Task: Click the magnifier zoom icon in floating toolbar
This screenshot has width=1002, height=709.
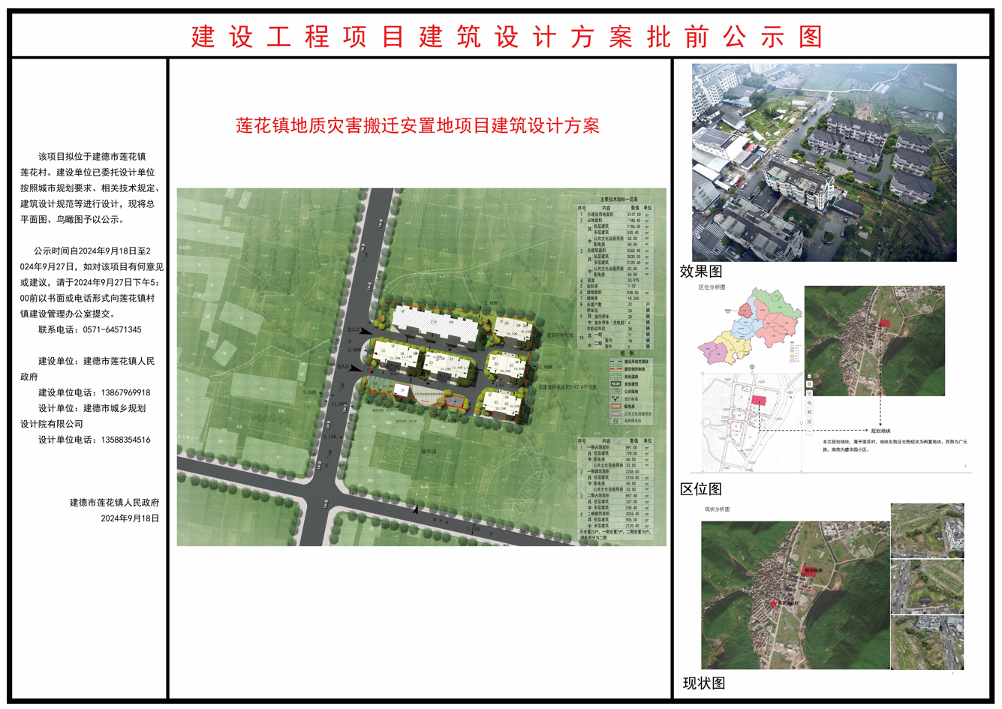Action: (809, 403)
